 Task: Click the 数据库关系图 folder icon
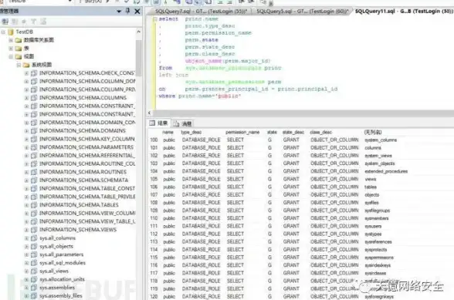pyautogui.click(x=19, y=40)
